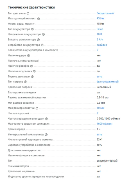Screen dimensions: 138x185
Task: Open help icon beside Наличие удара
Action: (x=29, y=55)
